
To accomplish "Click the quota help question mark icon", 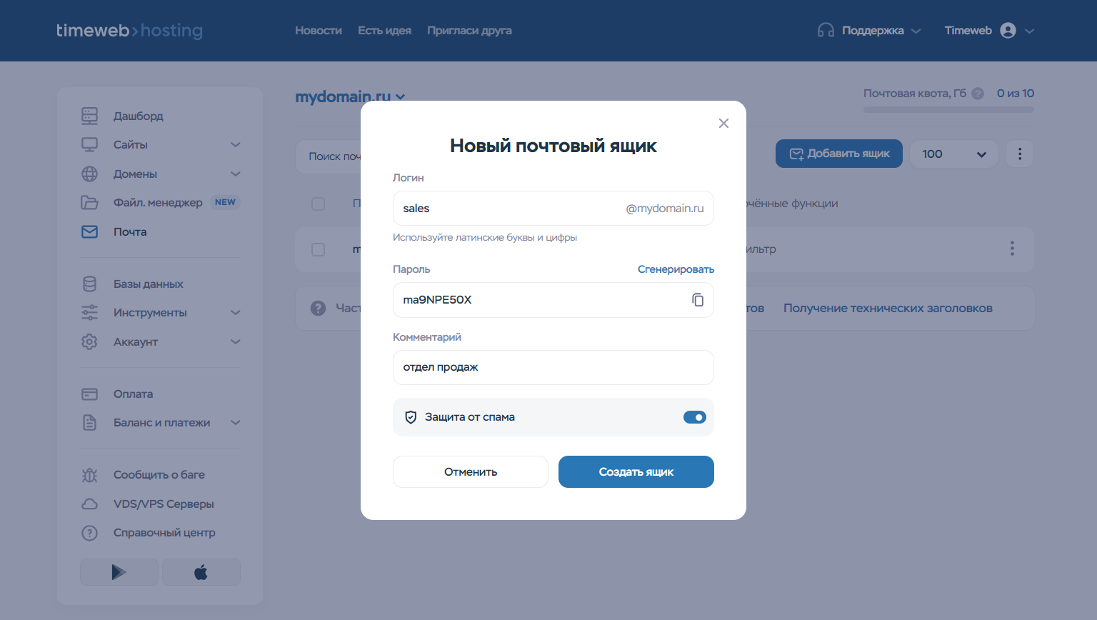I will 978,94.
